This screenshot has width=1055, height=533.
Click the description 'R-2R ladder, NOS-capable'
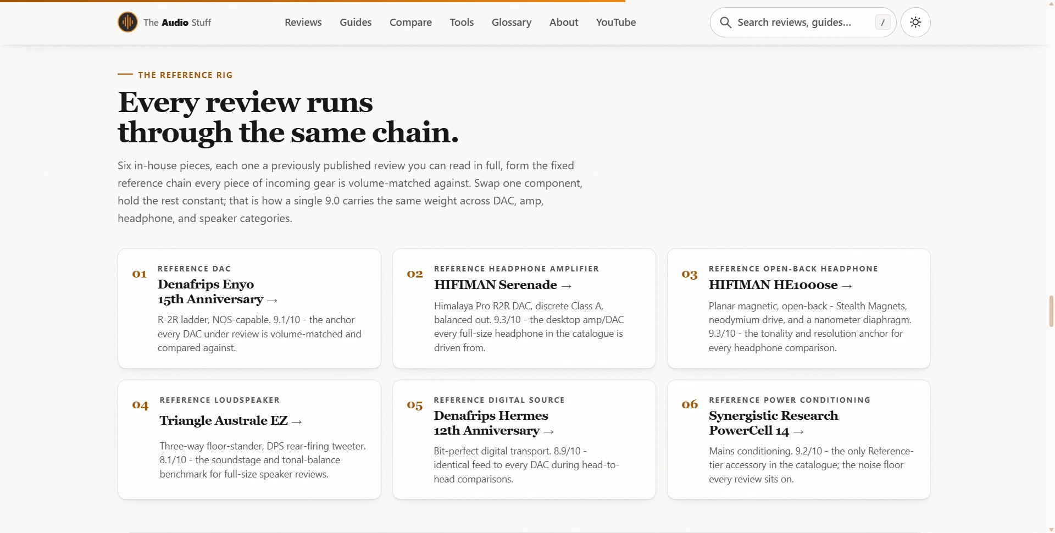259,334
